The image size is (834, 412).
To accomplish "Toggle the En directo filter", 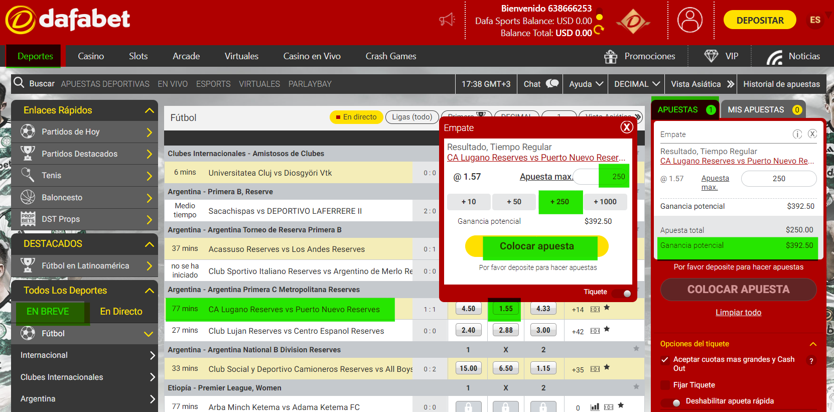I will [x=356, y=117].
